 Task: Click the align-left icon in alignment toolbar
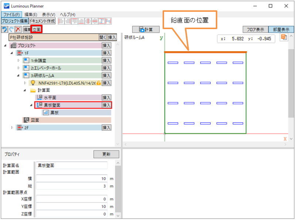61,21
